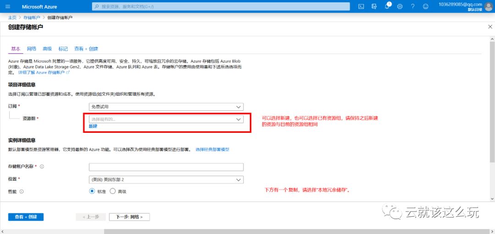Click the user account avatar
This screenshot has width=495, height=234.
489,6
